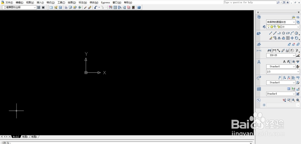Open the 格式(O) menu
Screen dimensions: 301x144
pos(51,2)
